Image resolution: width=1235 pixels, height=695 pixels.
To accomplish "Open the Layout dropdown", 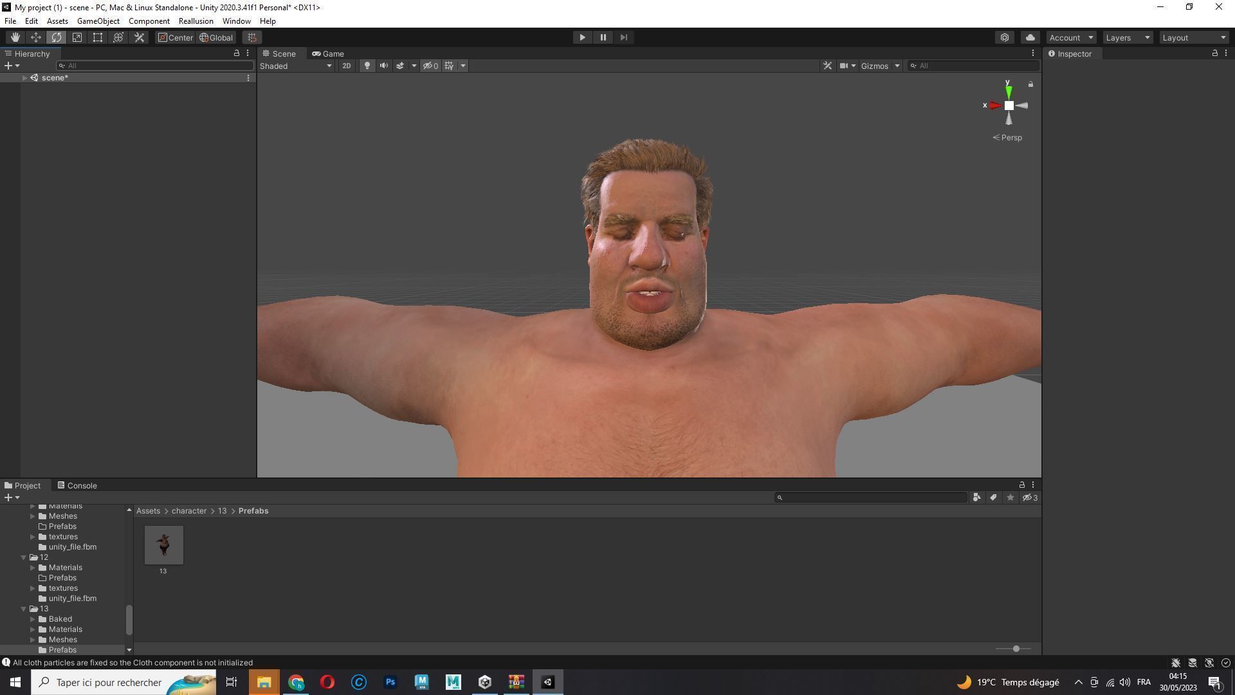I will coord(1194,37).
